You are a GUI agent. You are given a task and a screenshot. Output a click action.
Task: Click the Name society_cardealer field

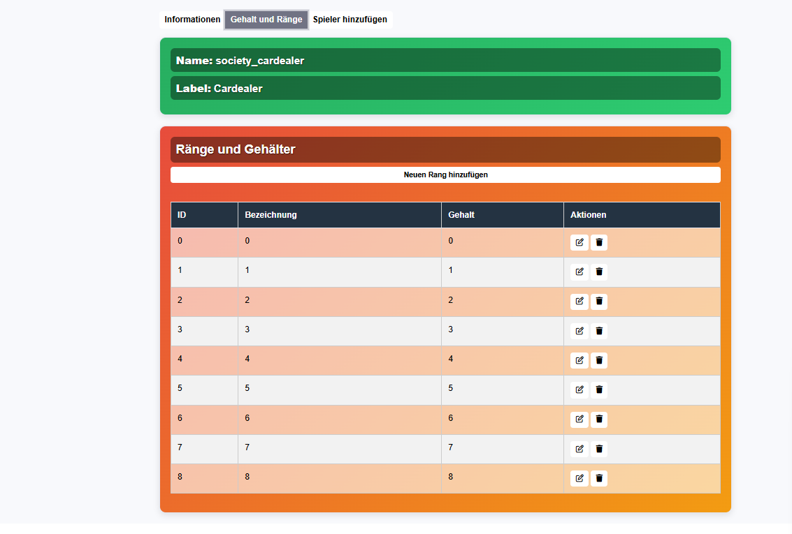[x=445, y=61]
